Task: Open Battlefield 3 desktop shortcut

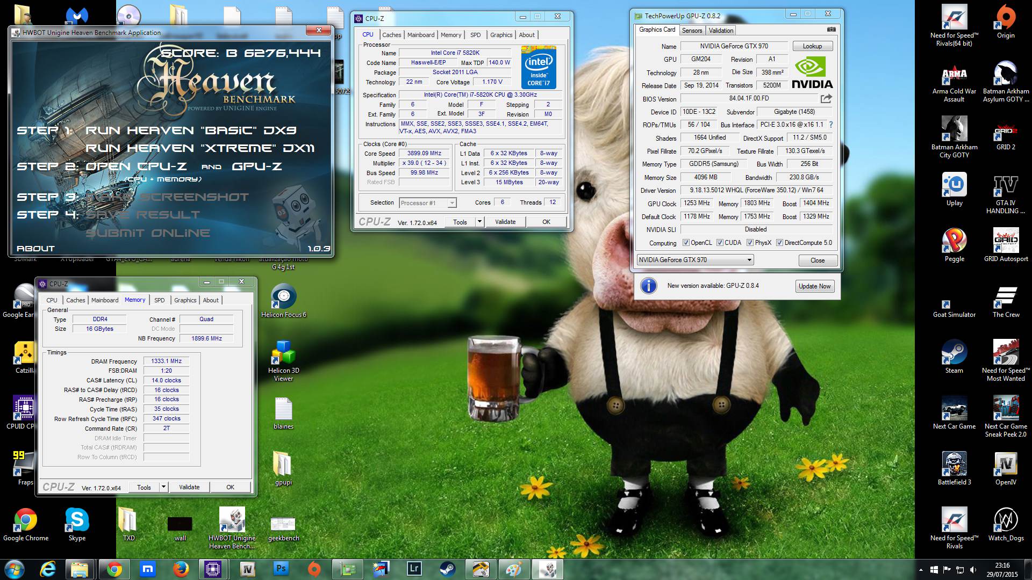Action: coord(954,468)
